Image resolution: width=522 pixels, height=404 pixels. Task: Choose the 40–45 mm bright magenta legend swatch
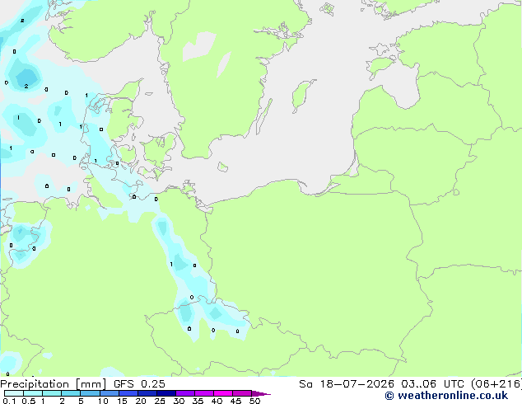point(223,393)
